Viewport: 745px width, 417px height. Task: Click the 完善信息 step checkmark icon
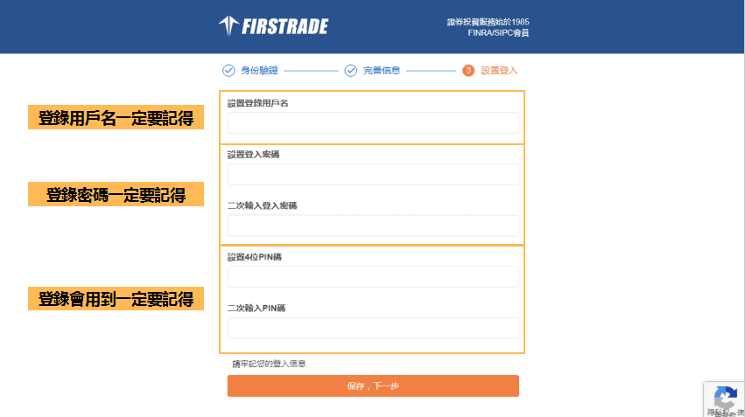(351, 71)
